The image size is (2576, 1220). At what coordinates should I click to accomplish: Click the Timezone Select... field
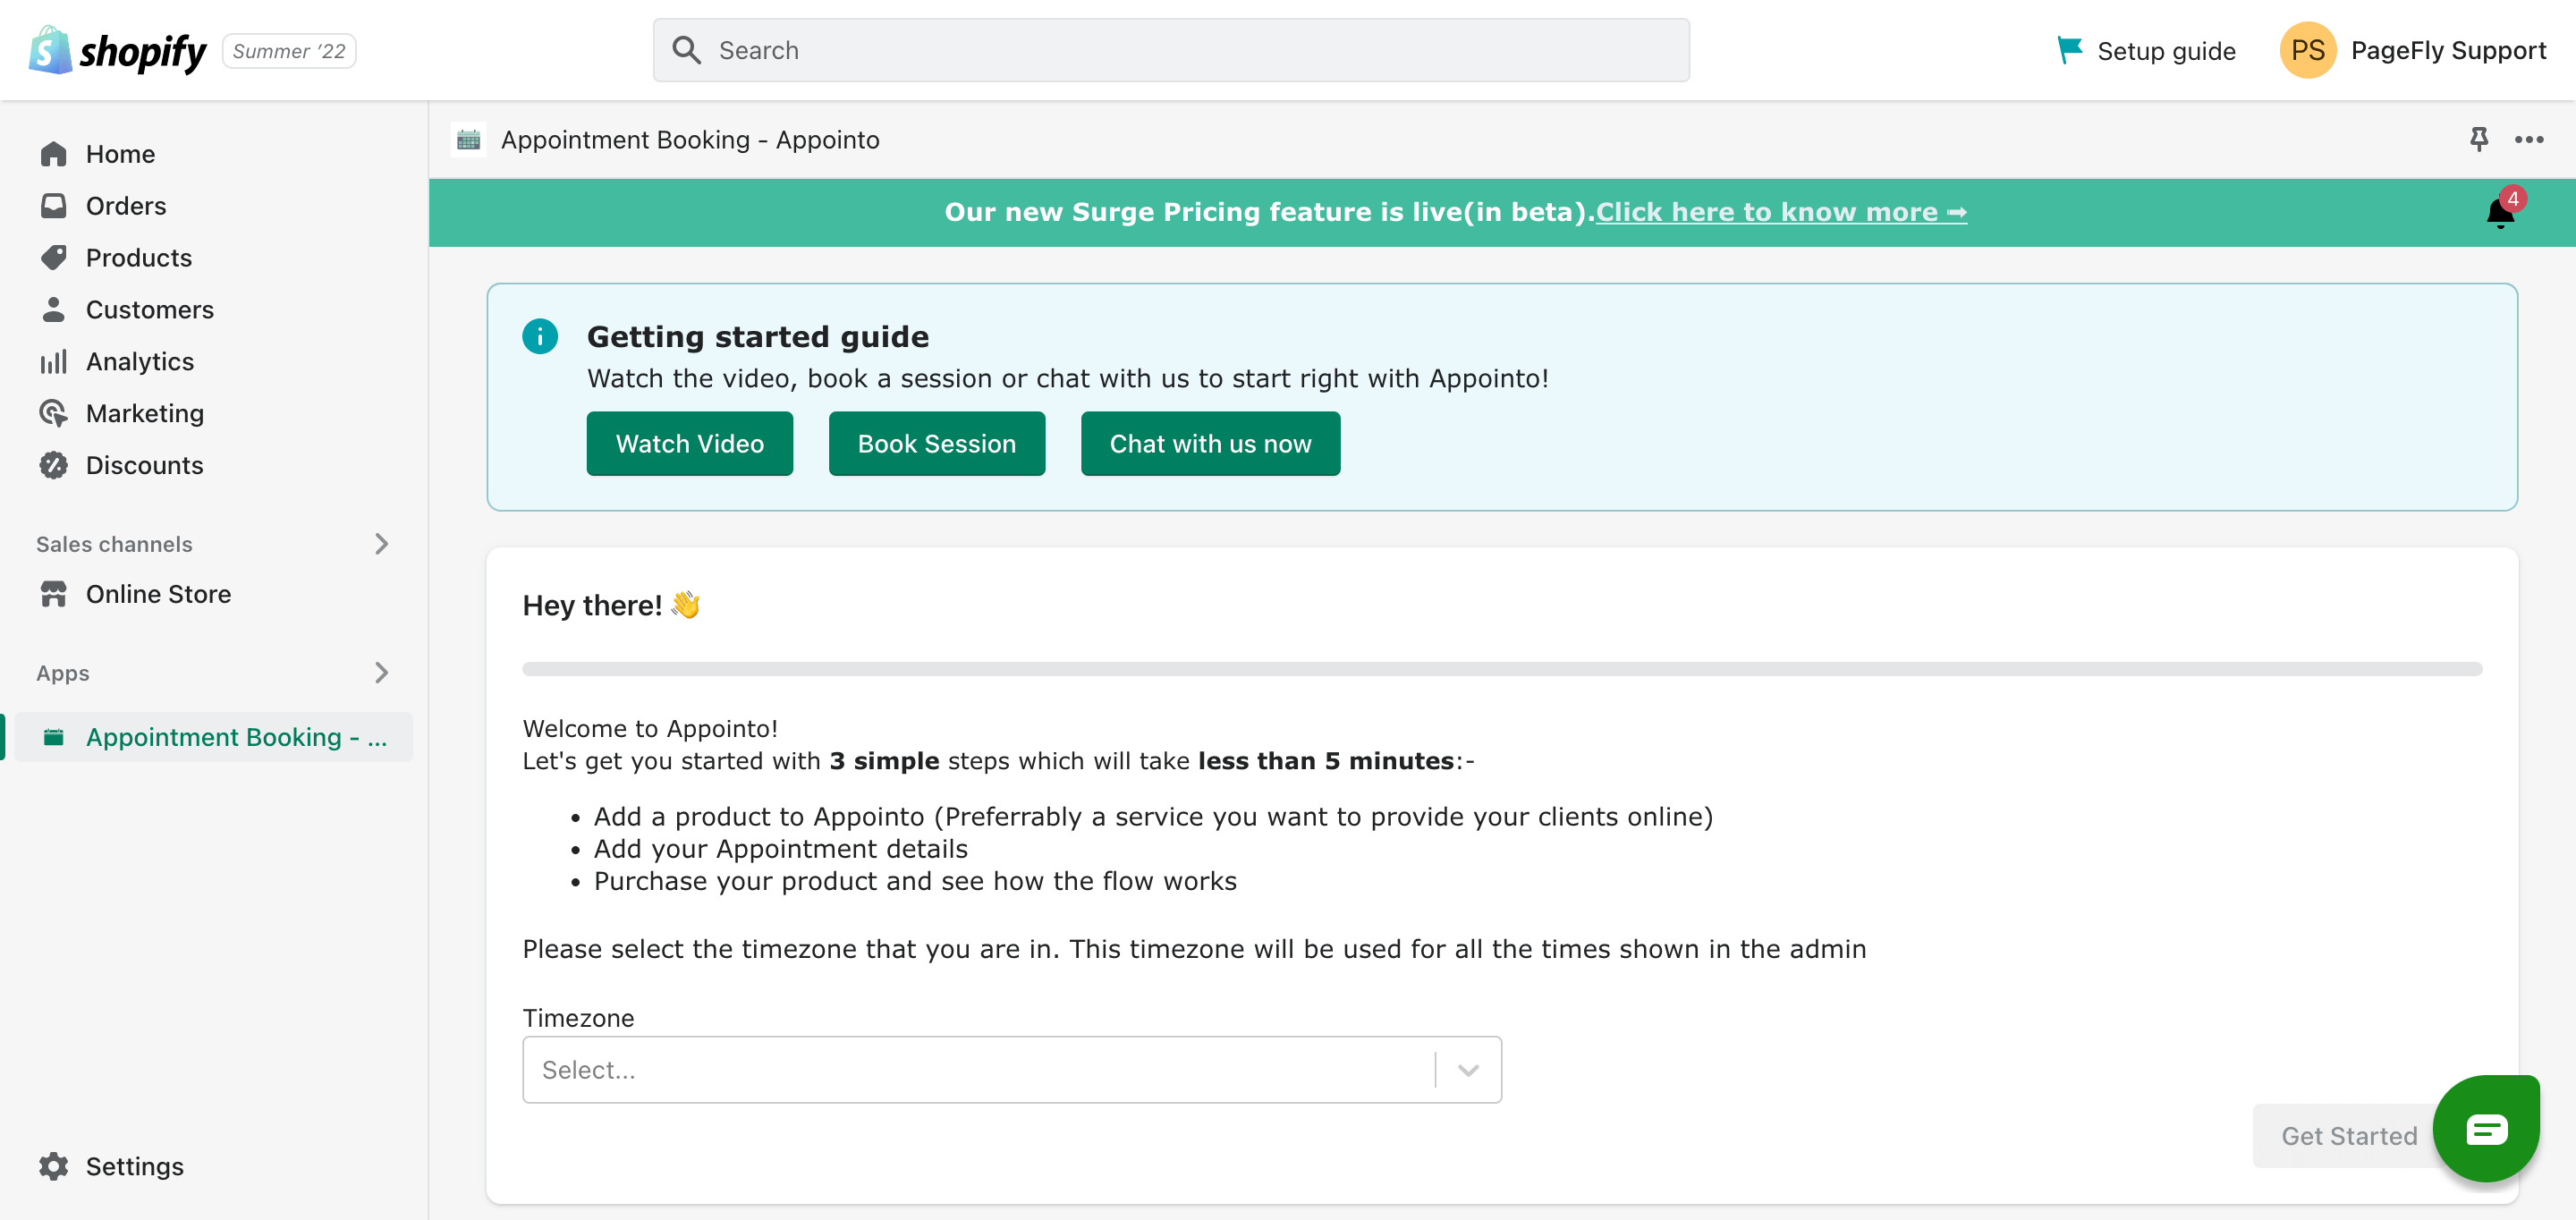(1011, 1070)
